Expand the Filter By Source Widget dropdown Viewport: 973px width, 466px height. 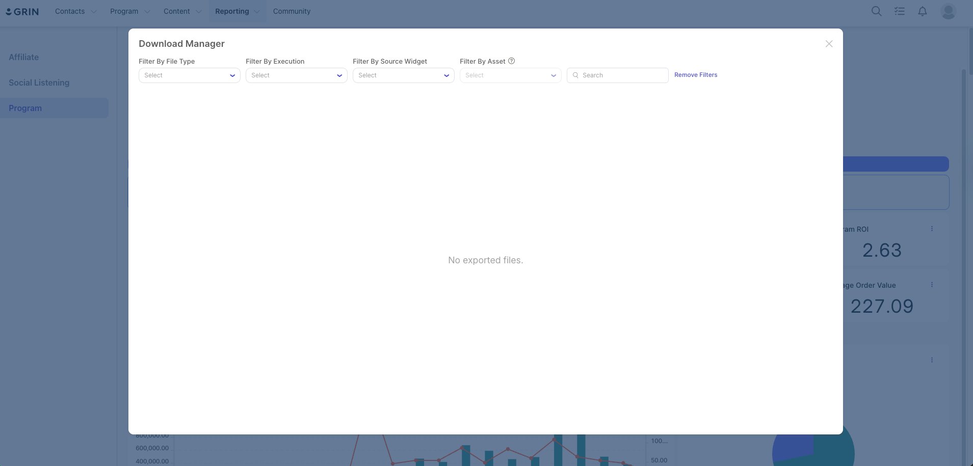[x=403, y=75]
